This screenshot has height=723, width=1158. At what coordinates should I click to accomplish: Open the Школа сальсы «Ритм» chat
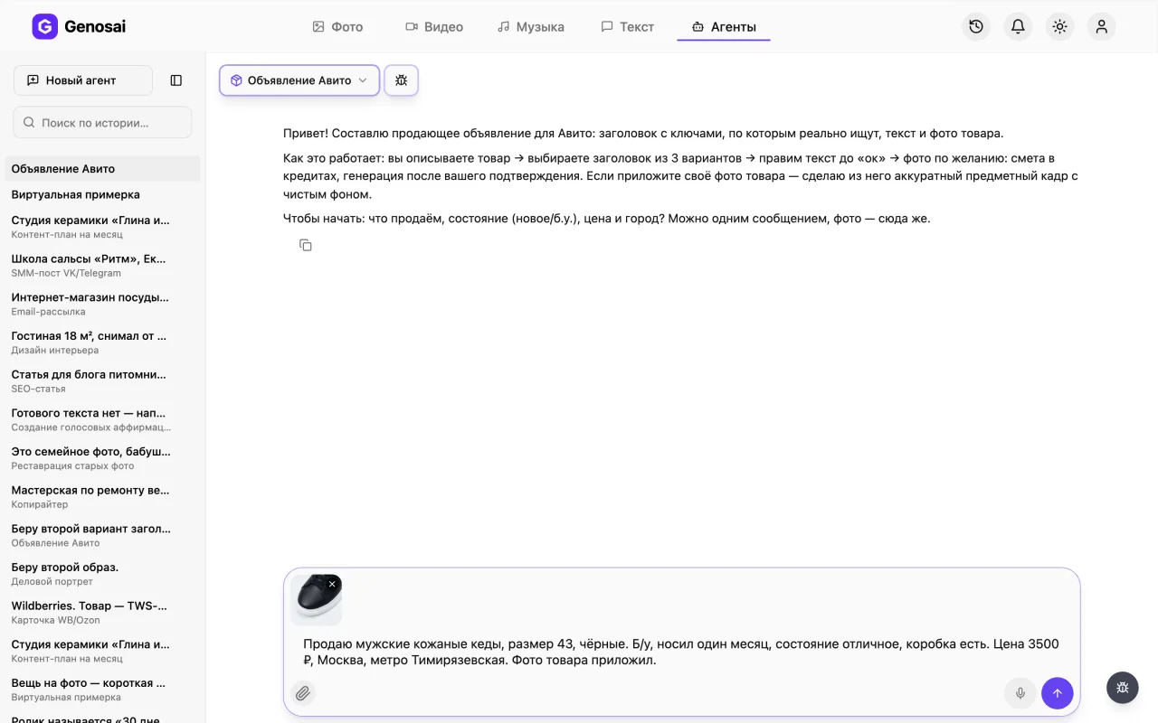[x=102, y=265]
